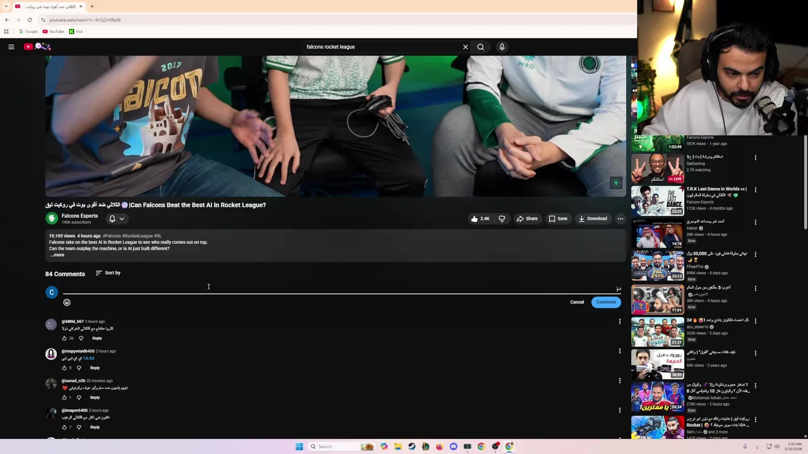This screenshot has height=454, width=808.
Task: Reload the page in browser
Action: click(x=29, y=20)
